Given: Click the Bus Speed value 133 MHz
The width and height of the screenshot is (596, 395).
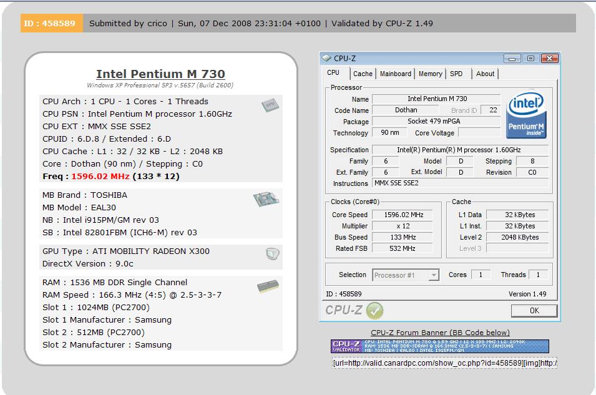Looking at the screenshot, I should [403, 237].
